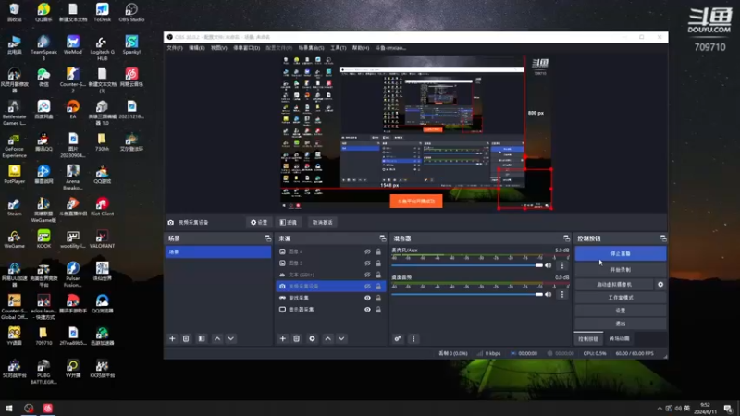Screen dimensions: 740x416
Task: Expand the system tray hidden icons chevron
Action: (x=660, y=409)
